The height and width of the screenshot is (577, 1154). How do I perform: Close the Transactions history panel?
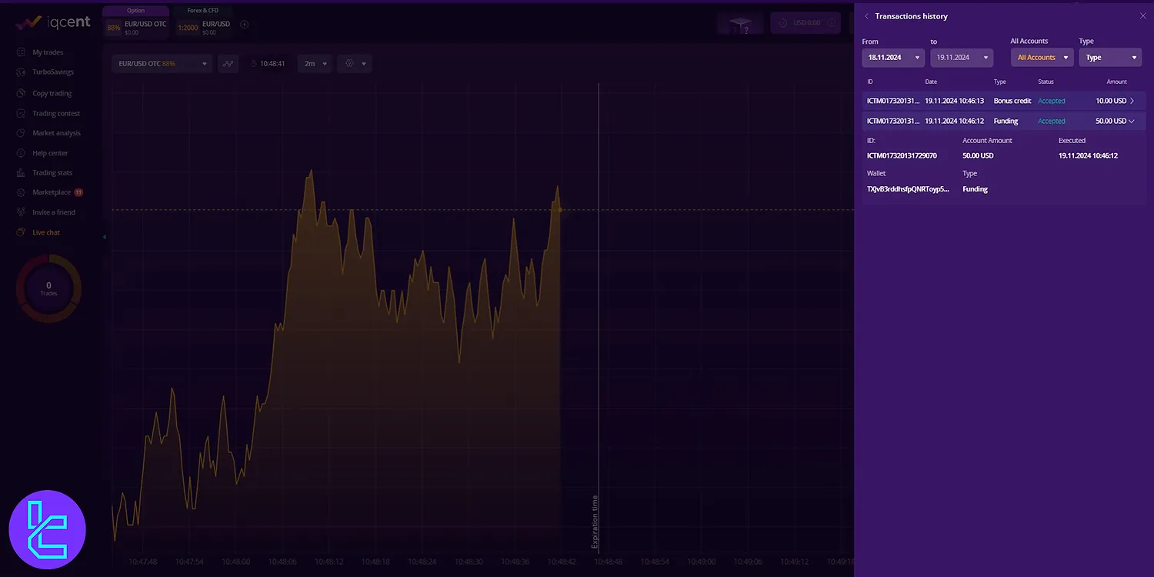pos(1142,16)
